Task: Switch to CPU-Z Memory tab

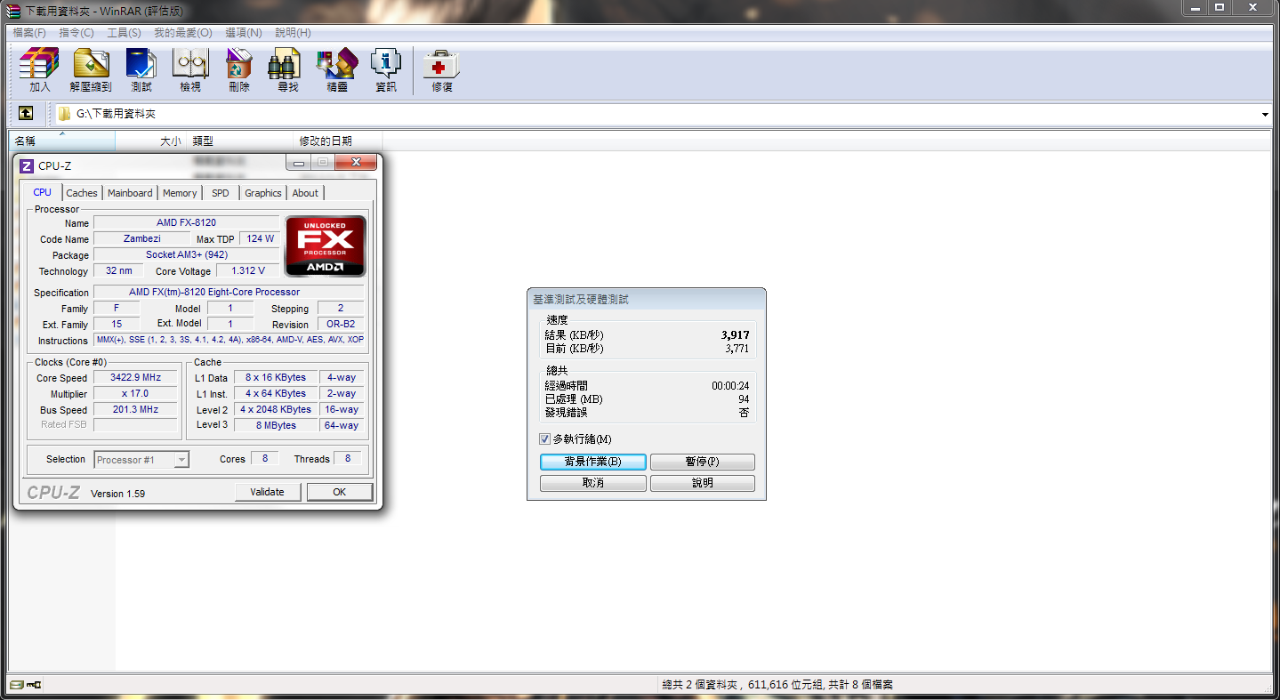Action: (x=180, y=193)
